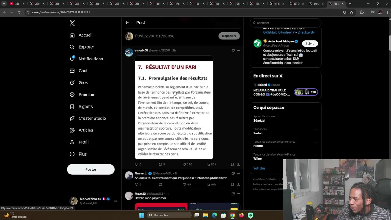Screen dimensions: 391x220
Task: Open options for Pleure trend
Action: [316, 142]
